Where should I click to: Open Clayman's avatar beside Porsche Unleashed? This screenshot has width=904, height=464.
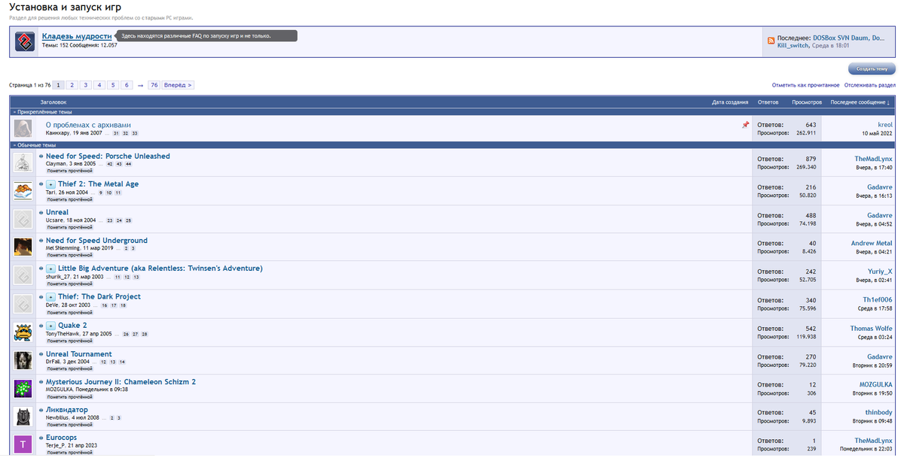pyautogui.click(x=23, y=162)
